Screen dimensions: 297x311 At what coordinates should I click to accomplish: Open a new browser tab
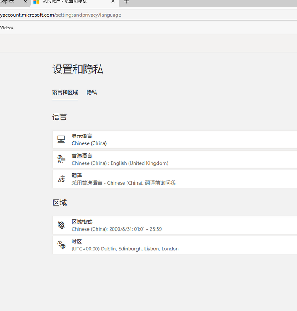(127, 2)
